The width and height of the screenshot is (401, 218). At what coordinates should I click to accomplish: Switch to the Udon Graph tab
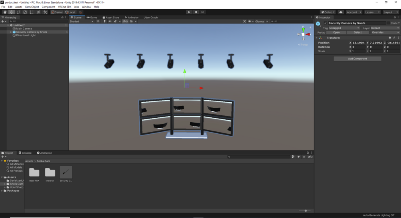(x=151, y=18)
